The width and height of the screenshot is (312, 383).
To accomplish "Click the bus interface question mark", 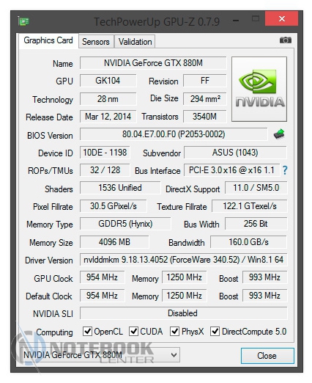I will coord(285,170).
